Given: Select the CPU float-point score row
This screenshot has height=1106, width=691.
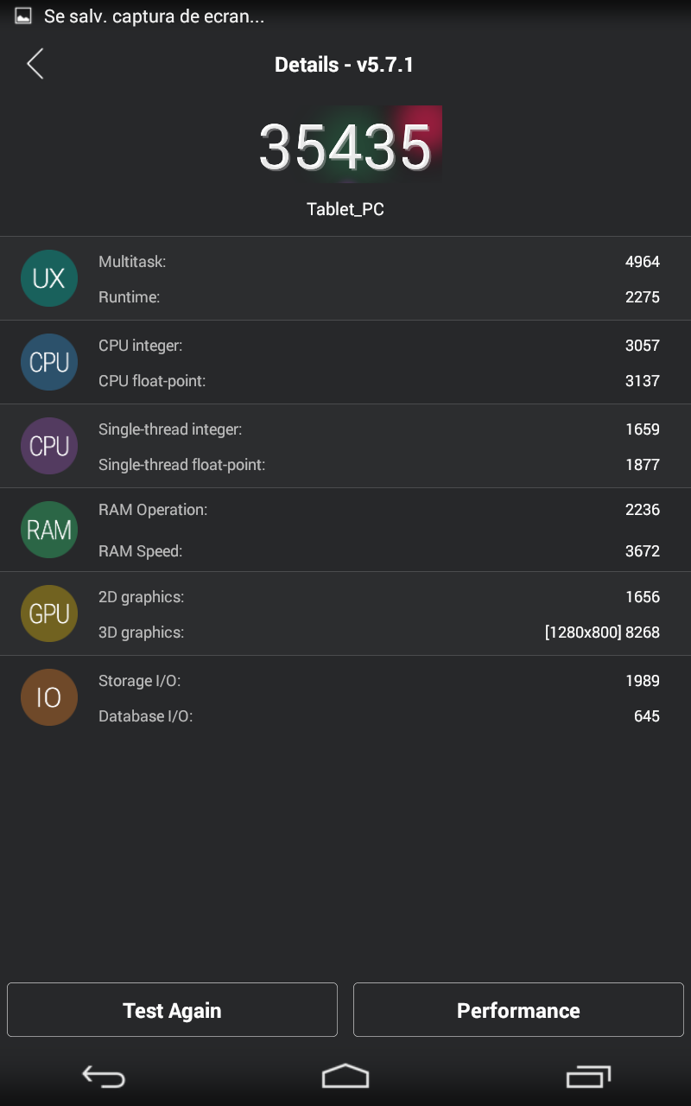Looking at the screenshot, I should click(378, 380).
